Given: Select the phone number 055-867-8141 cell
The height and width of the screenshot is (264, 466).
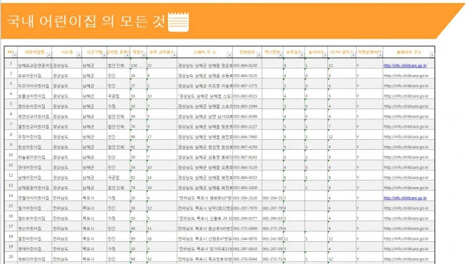Looking at the screenshot, I should [x=247, y=155].
